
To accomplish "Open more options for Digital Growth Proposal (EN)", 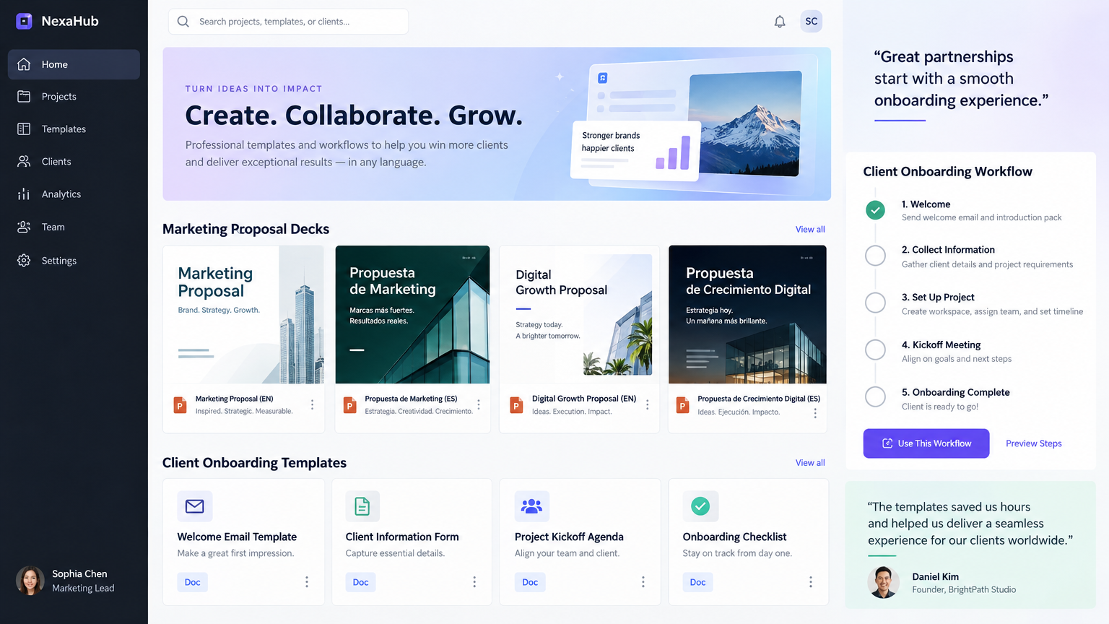I will (x=647, y=405).
